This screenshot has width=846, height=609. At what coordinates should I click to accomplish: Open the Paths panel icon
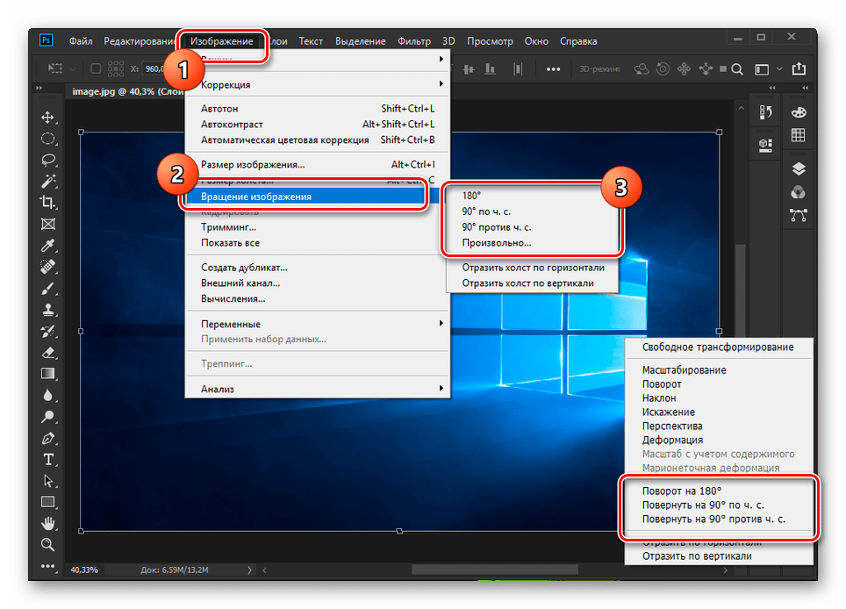point(799,215)
